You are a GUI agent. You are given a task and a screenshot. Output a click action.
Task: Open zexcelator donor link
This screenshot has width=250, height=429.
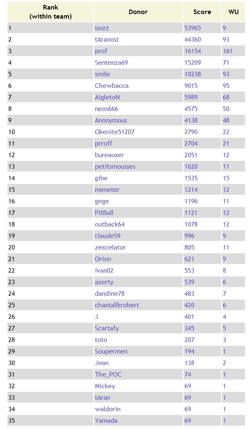coord(110,247)
